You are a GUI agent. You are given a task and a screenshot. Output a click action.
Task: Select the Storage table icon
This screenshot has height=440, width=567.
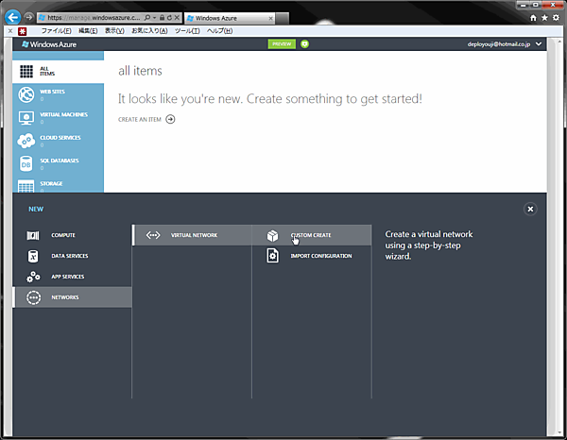pos(26,186)
